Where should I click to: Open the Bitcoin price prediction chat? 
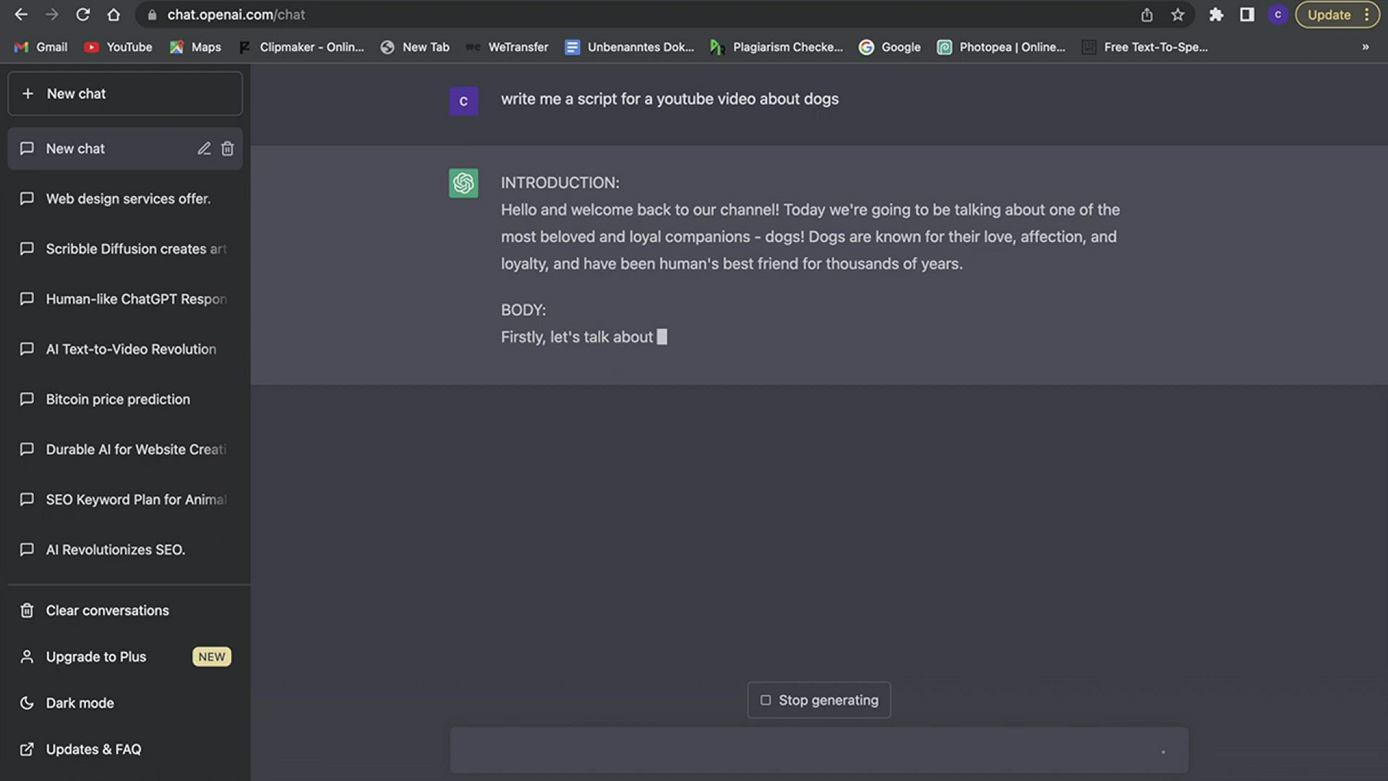(118, 399)
